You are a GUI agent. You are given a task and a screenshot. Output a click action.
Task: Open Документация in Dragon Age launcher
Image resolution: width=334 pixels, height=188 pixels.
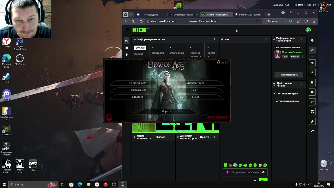(196, 83)
